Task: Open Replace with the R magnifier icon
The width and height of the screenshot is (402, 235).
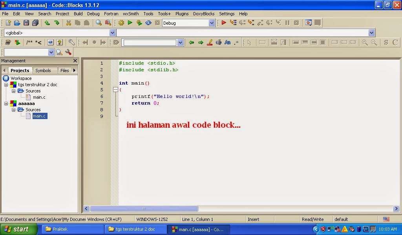Action: 108,23
